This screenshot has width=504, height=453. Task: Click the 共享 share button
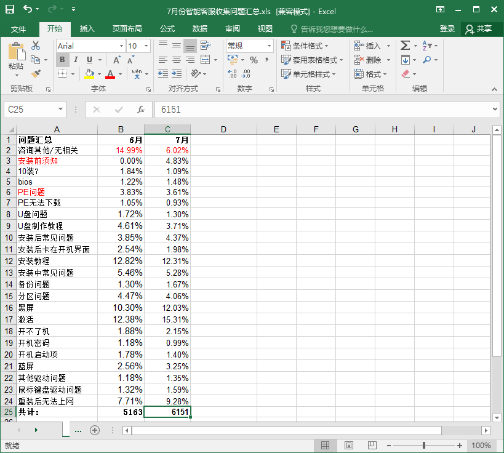(x=478, y=29)
